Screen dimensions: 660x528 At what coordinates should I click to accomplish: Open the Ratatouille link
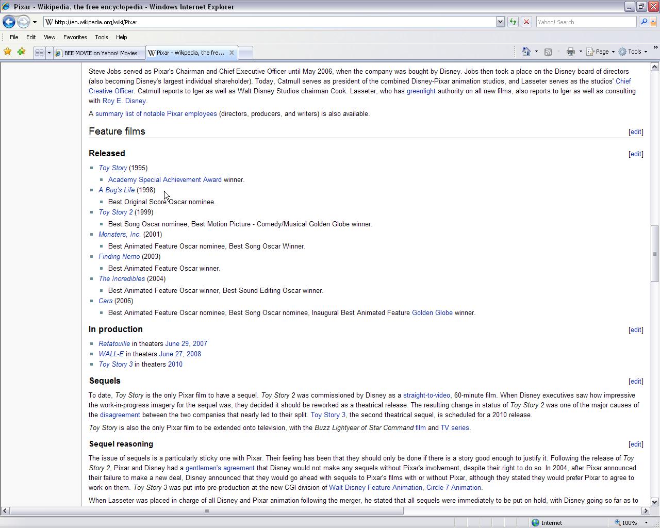click(114, 344)
